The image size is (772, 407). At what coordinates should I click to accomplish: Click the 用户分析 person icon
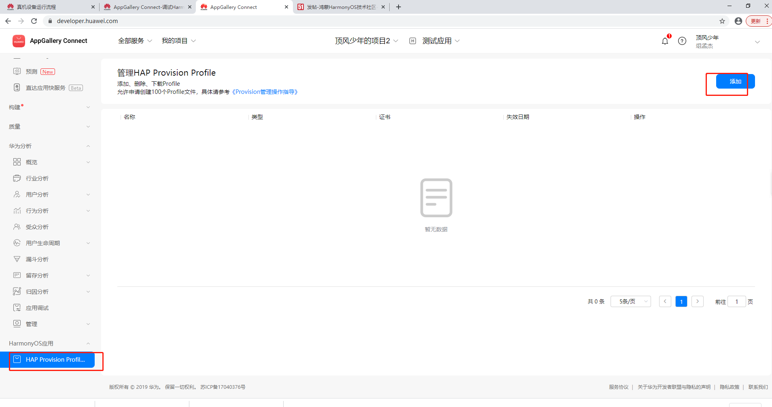click(x=17, y=195)
